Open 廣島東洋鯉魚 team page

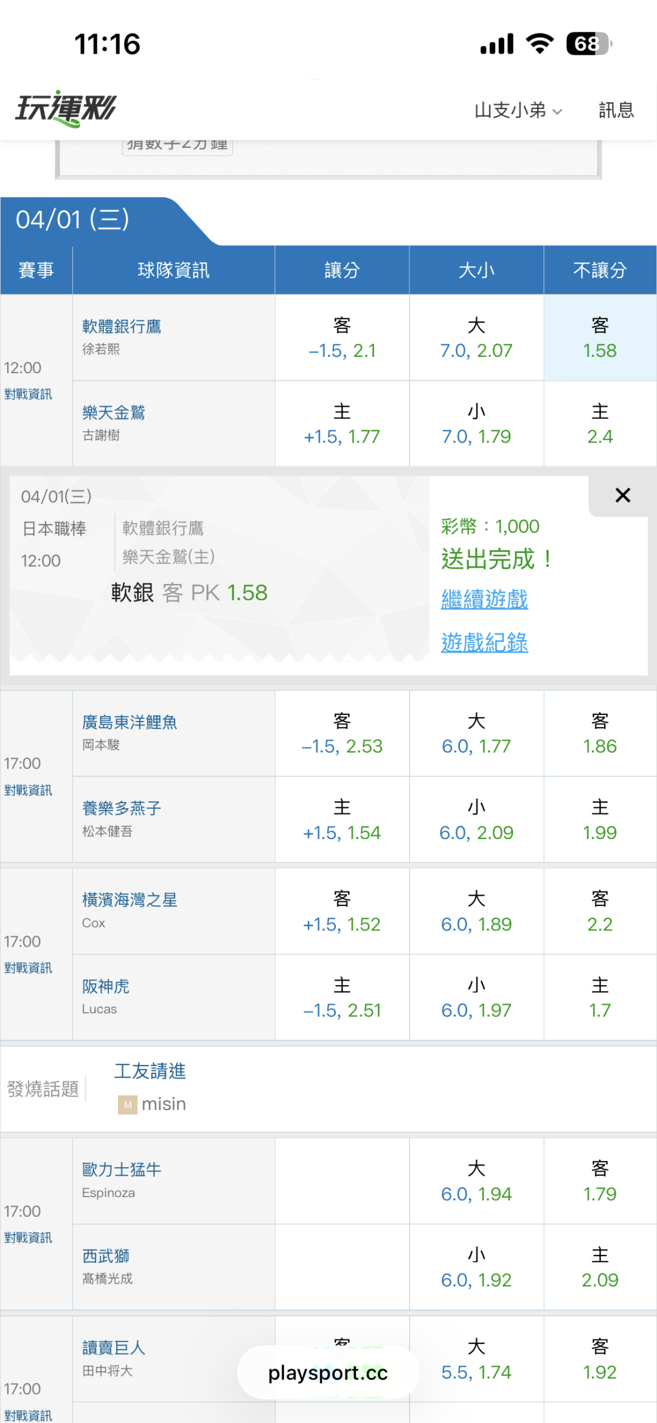point(130,722)
